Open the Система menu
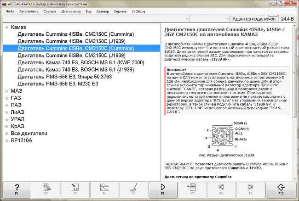This screenshot has height=201, width=299. (50, 11)
